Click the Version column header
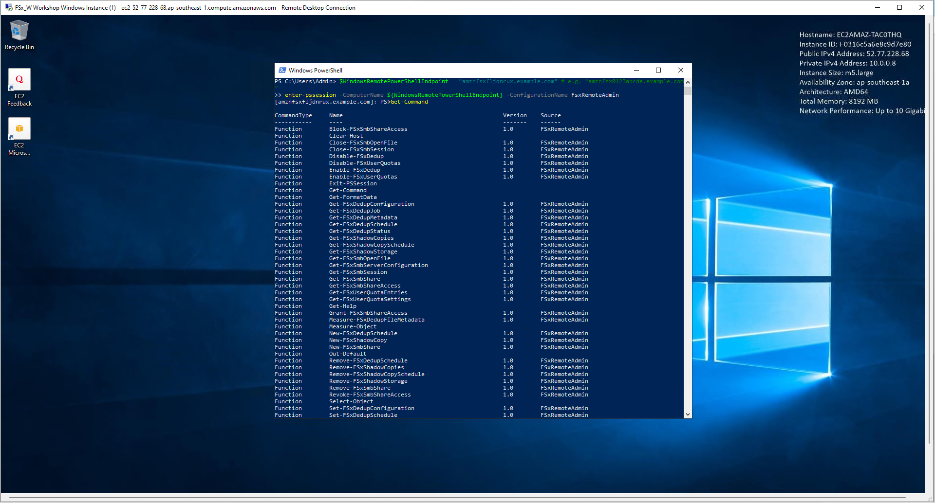Screen dimensions: 935x503 point(515,115)
